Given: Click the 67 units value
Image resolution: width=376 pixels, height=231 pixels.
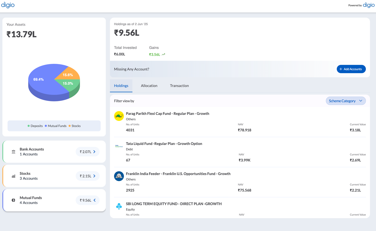Looking at the screenshot, I should (x=128, y=160).
